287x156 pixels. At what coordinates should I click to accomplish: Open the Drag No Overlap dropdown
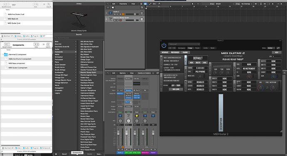pyautogui.click(x=247, y=4)
